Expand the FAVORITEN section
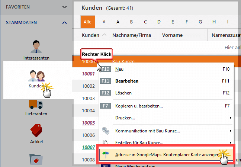Image resolution: width=241 pixels, height=167 pixels. [64, 7]
